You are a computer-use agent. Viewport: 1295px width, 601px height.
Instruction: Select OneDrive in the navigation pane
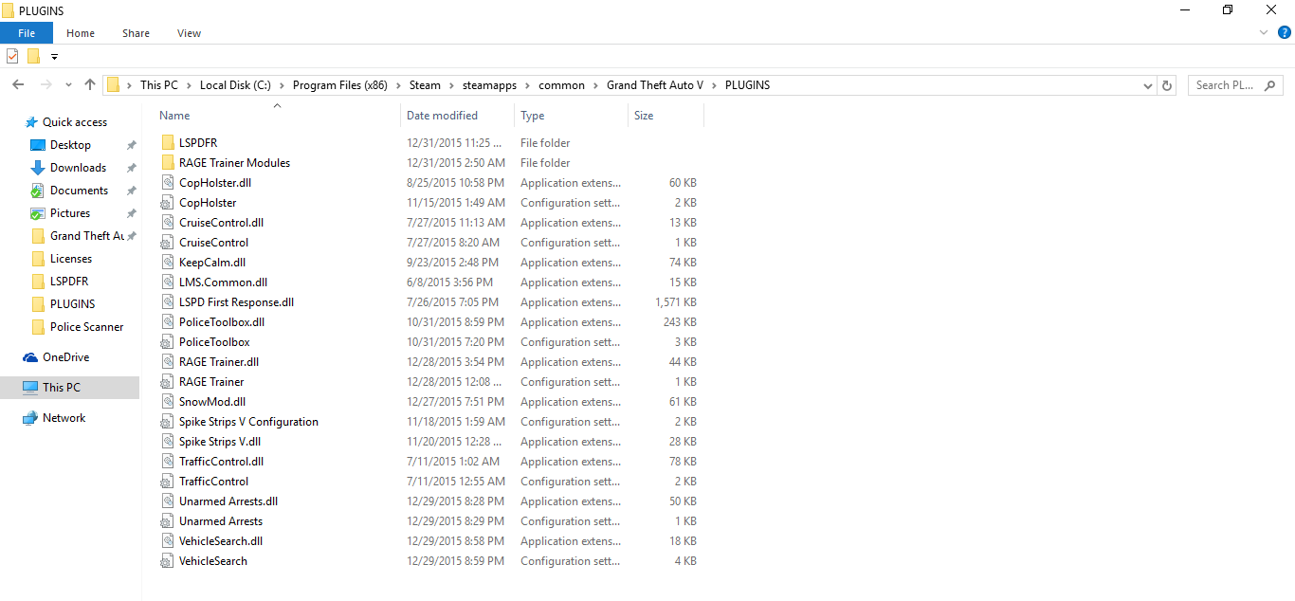coord(65,357)
